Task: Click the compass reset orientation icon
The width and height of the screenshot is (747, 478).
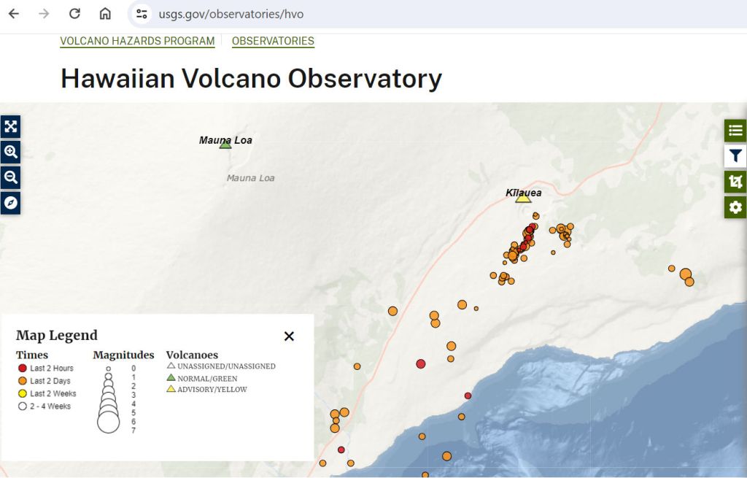Action: (10, 203)
